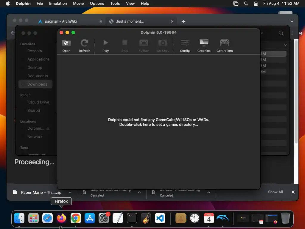
Task: Open the Dolphin app menu
Action: coord(23,4)
